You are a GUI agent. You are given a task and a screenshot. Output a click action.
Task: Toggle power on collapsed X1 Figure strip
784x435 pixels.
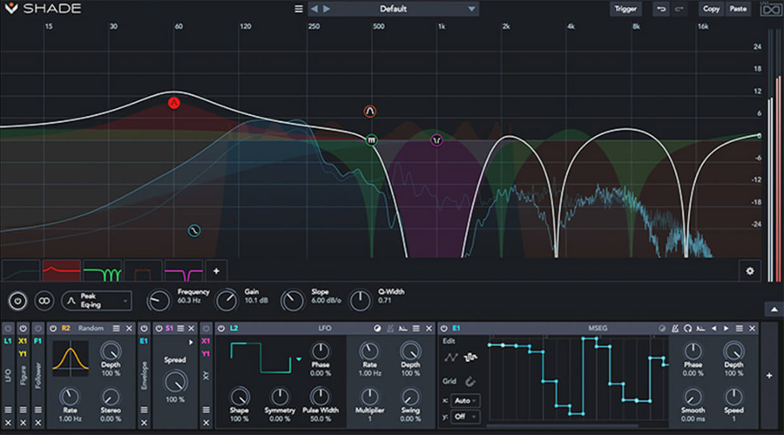pyautogui.click(x=23, y=329)
